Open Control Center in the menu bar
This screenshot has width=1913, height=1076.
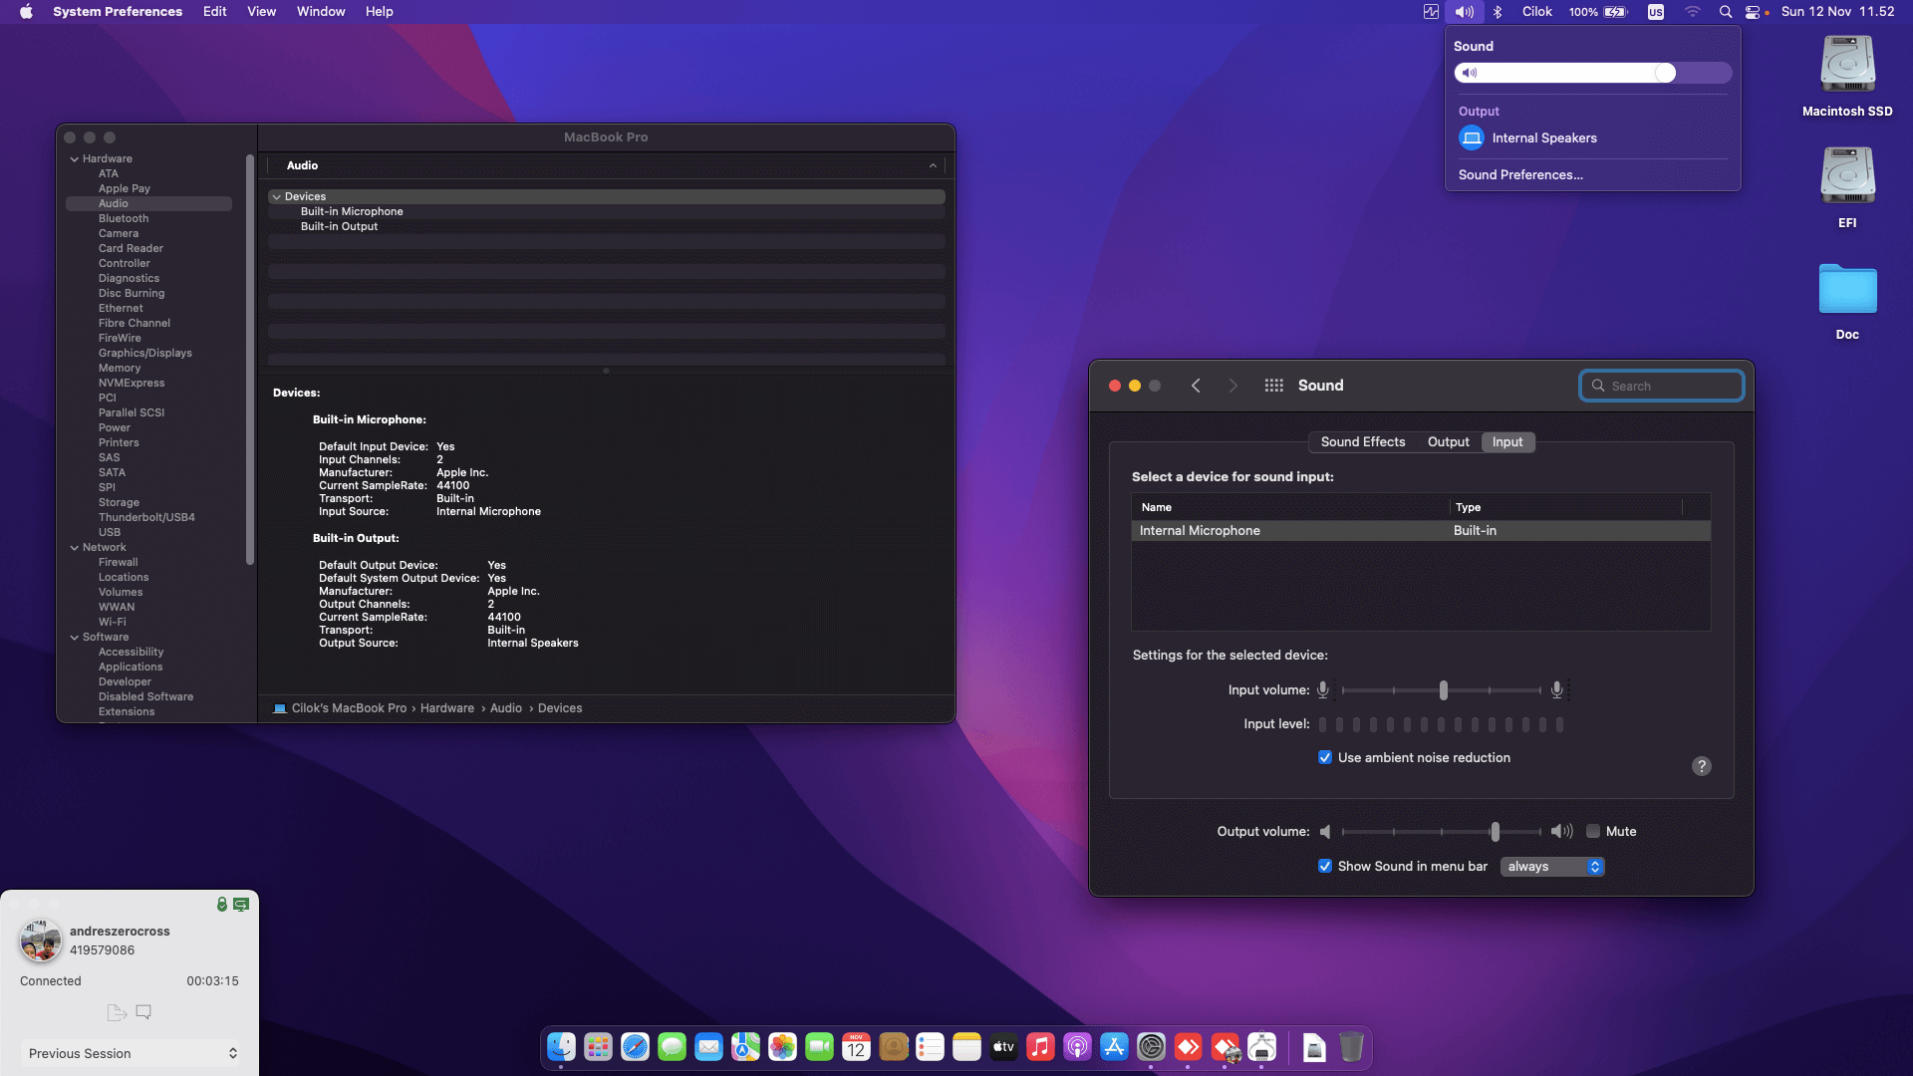point(1753,12)
